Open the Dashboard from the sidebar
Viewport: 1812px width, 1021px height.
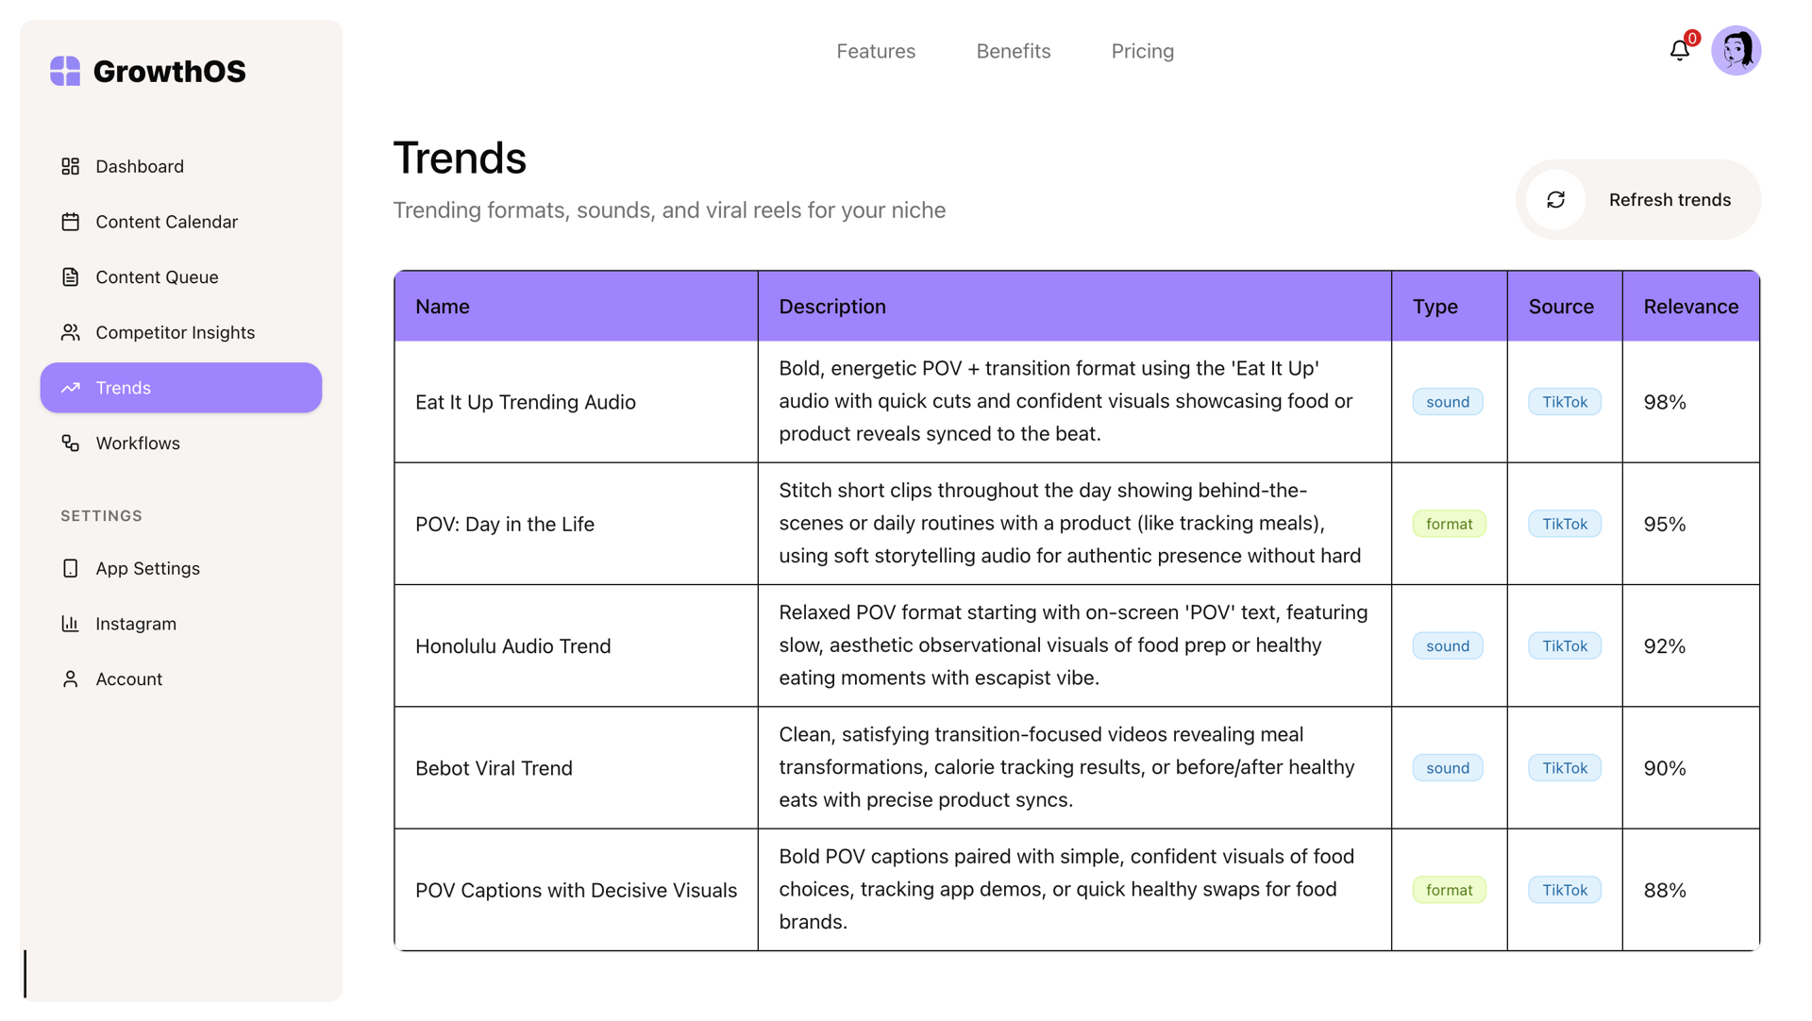(x=140, y=166)
